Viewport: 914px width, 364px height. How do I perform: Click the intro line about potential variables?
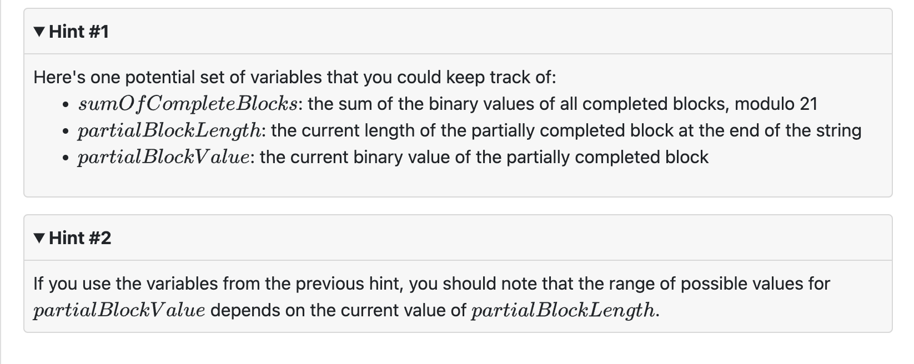coord(295,77)
